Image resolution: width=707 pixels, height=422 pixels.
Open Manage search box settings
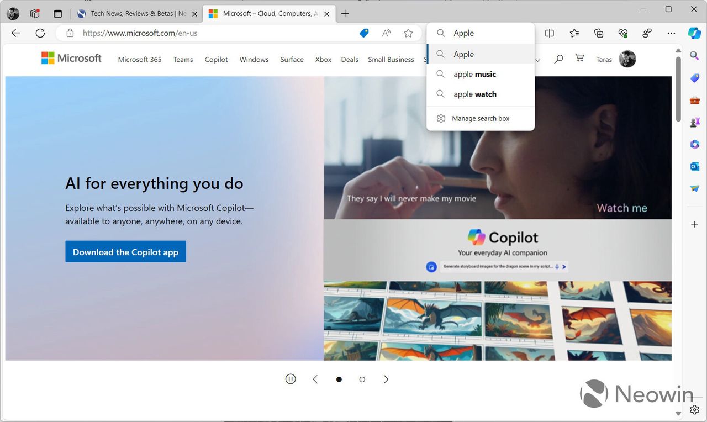[481, 118]
